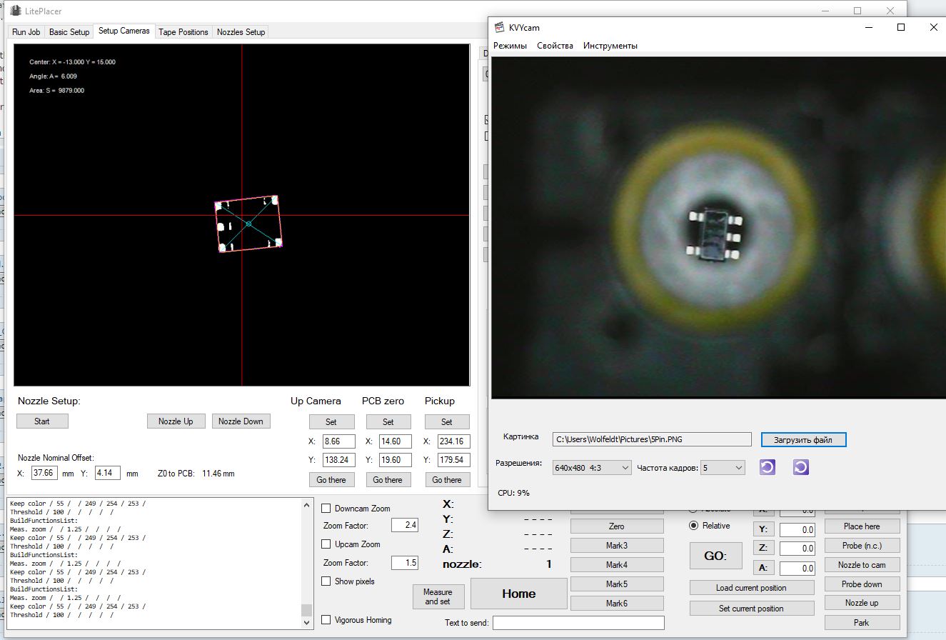This screenshot has width=946, height=640.
Task: Click the right rotate image icon in KVYcam
Action: (x=801, y=467)
